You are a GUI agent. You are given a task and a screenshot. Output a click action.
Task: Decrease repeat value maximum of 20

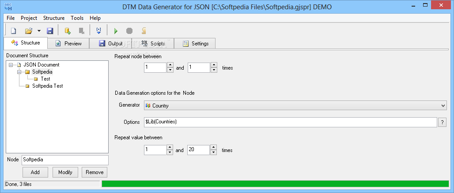(214, 152)
